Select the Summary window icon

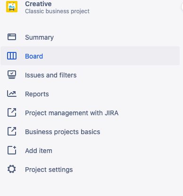point(12,37)
